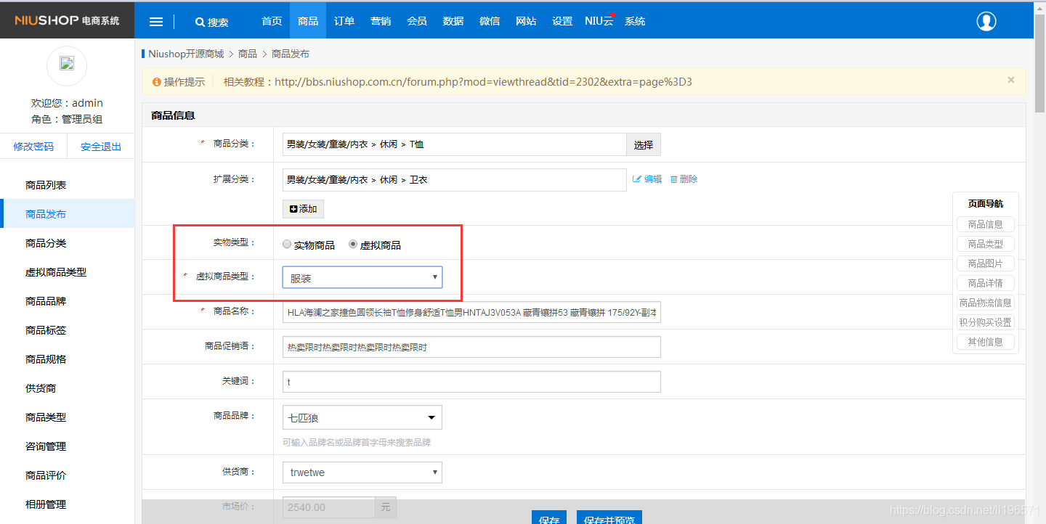Click the tutorial URL in tips banner

(483, 82)
